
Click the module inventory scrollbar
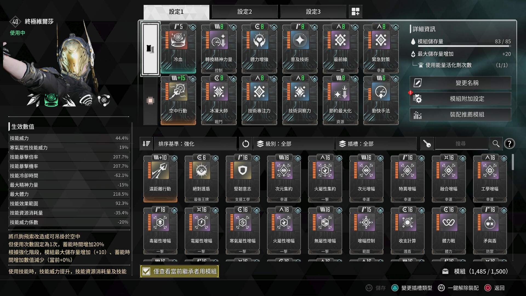[x=513, y=162]
